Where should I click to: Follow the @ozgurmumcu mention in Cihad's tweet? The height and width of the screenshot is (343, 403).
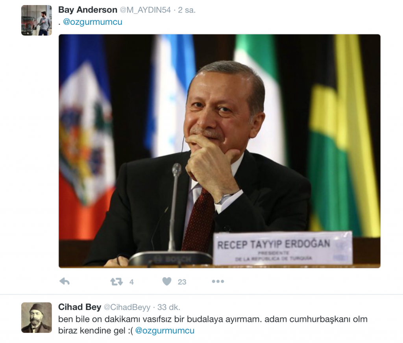[x=165, y=330]
